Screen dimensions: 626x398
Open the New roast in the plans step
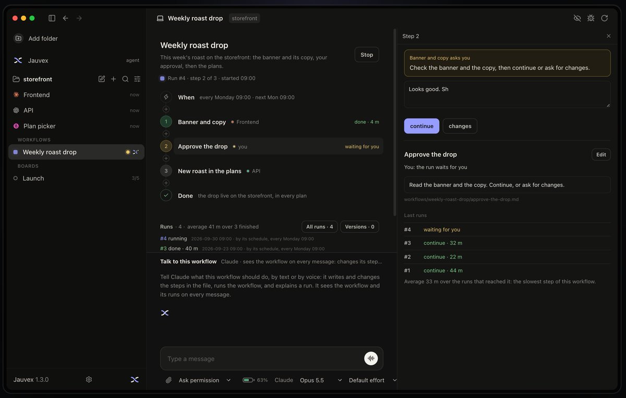279,171
